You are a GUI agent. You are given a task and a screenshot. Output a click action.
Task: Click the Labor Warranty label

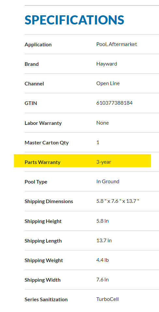coord(43,123)
